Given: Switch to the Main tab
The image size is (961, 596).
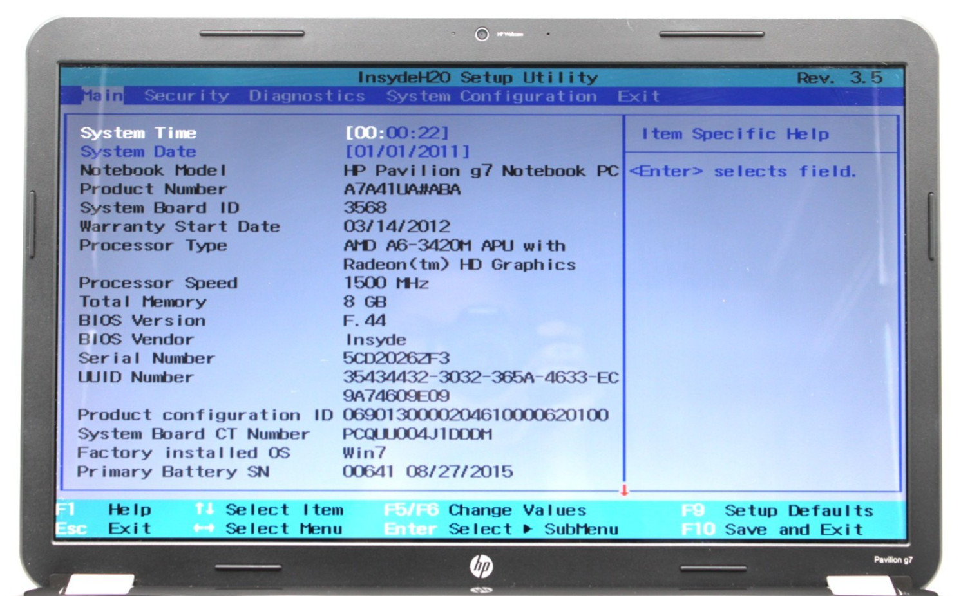Looking at the screenshot, I should tap(102, 96).
